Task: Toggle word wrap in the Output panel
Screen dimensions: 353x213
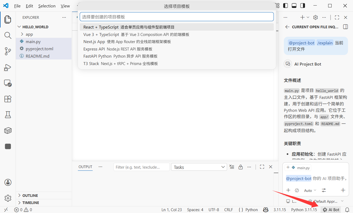Action: pyautogui.click(x=232, y=167)
